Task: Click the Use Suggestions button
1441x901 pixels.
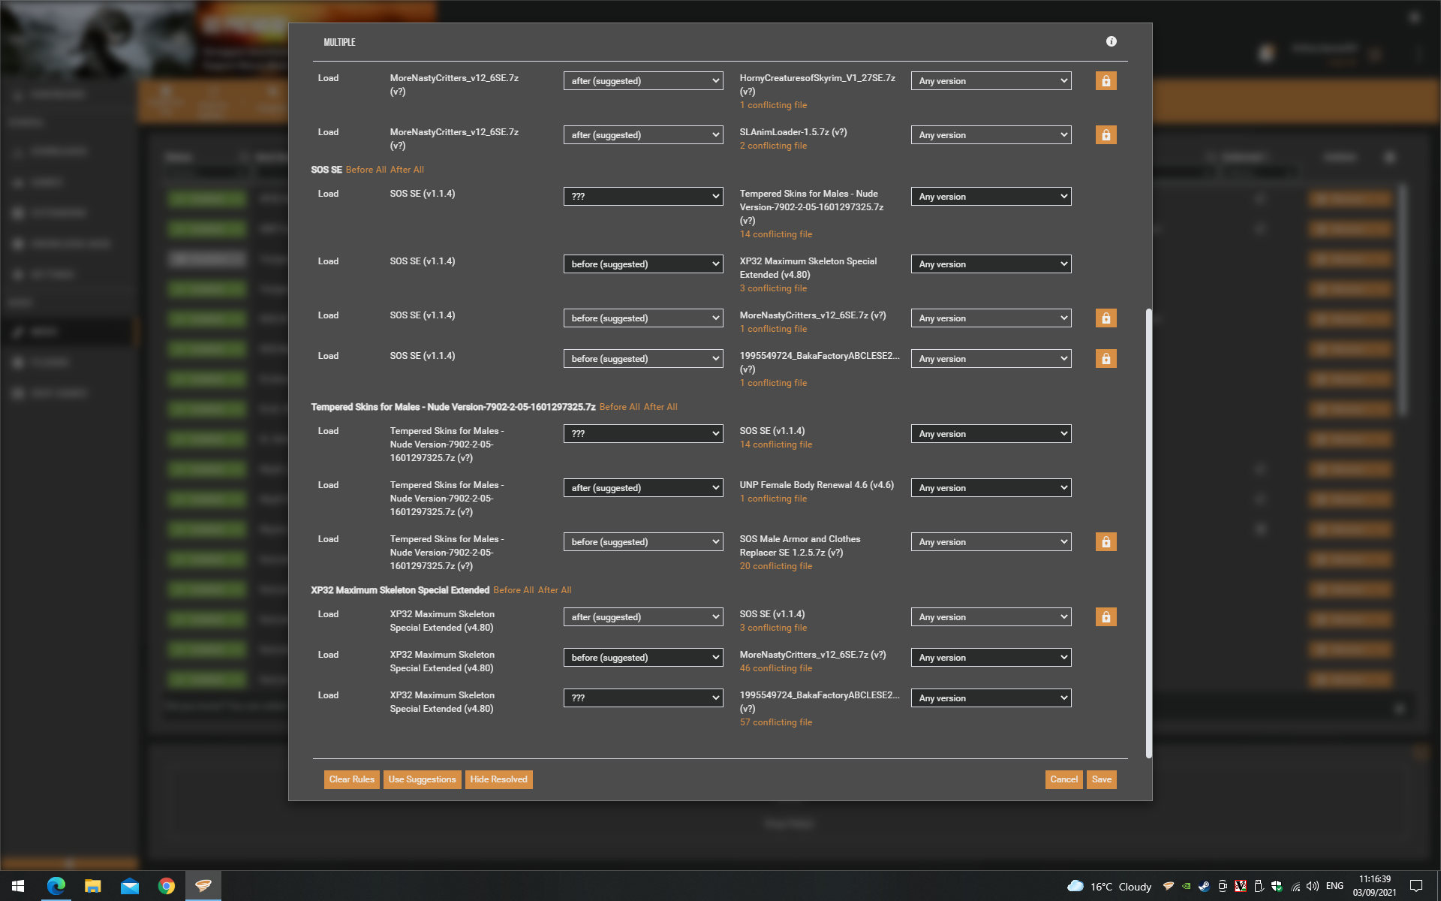Action: coord(422,779)
